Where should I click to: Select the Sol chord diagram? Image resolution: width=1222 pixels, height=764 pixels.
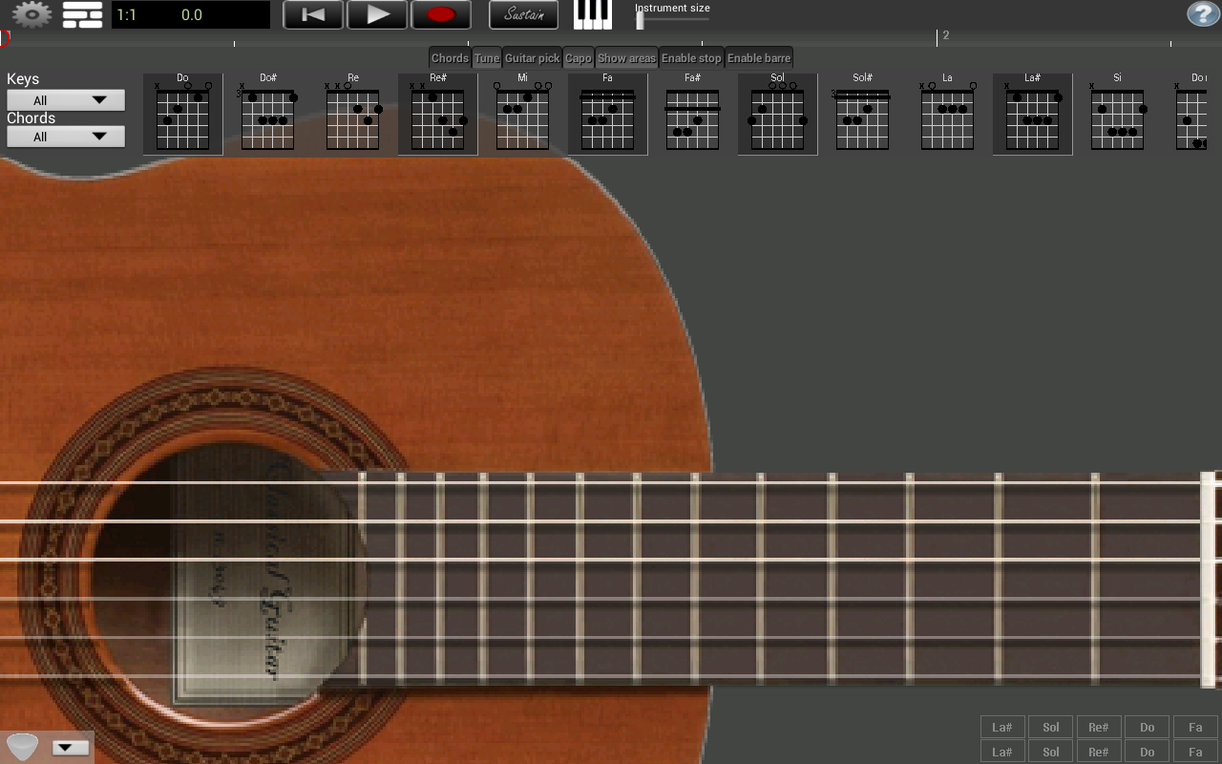point(776,113)
